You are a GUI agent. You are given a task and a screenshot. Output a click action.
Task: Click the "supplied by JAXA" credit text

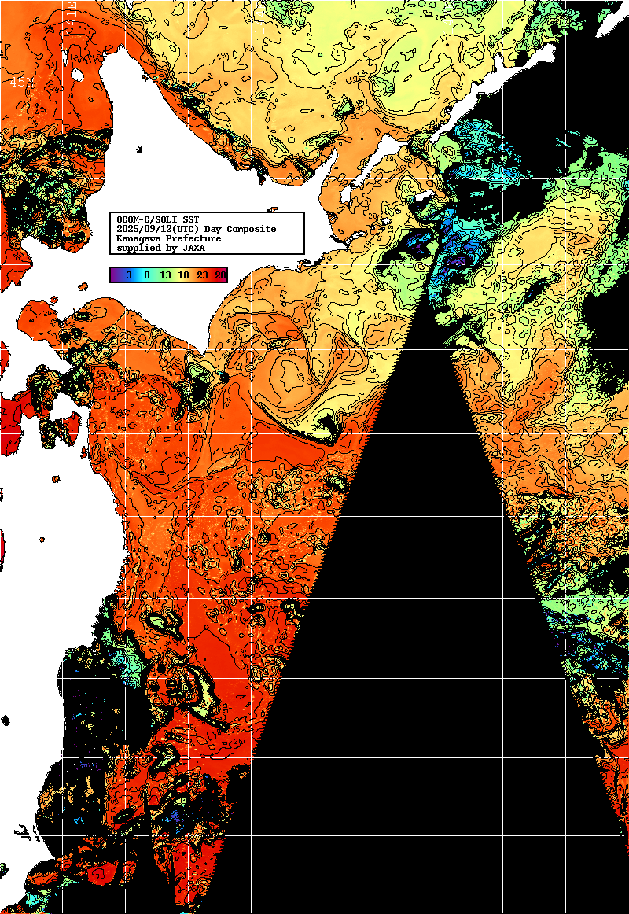160,248
